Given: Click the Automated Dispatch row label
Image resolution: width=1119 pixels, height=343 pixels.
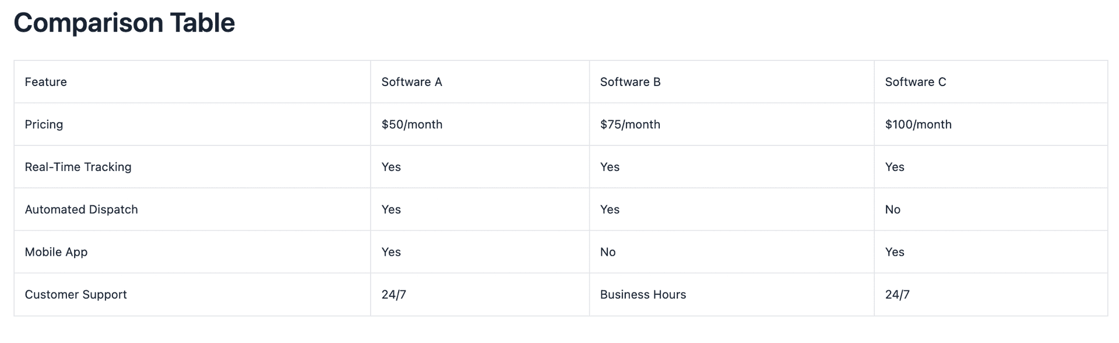Looking at the screenshot, I should coord(192,209).
